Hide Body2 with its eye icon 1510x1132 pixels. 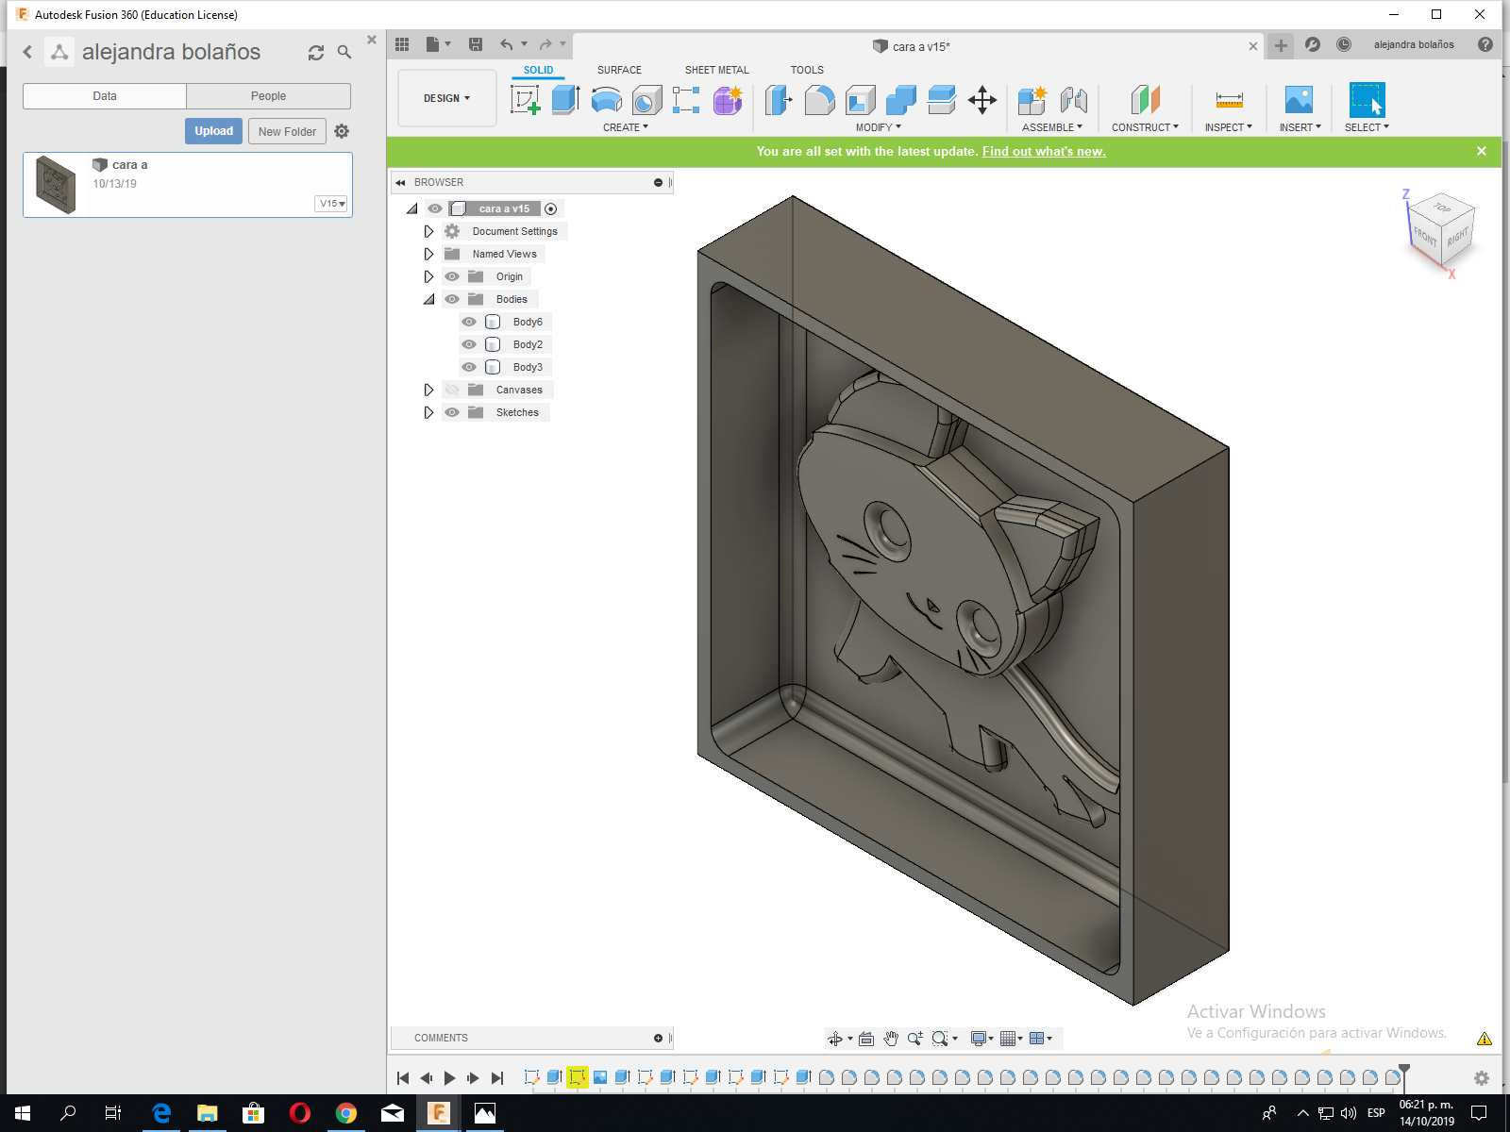coord(469,344)
